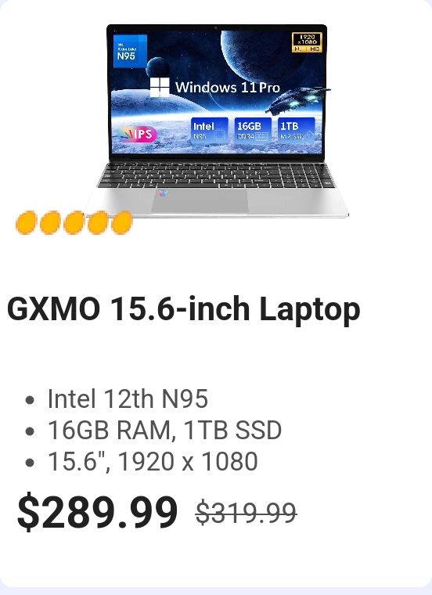Click the spaceship graphic on laptop screen

tap(297, 99)
